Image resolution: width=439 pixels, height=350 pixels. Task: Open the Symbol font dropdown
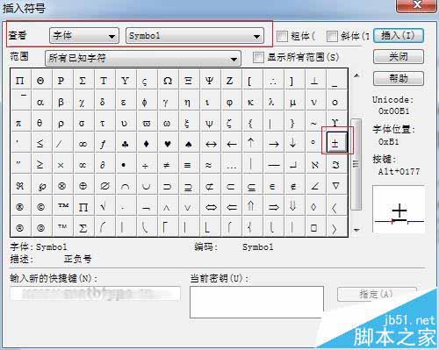coord(195,36)
